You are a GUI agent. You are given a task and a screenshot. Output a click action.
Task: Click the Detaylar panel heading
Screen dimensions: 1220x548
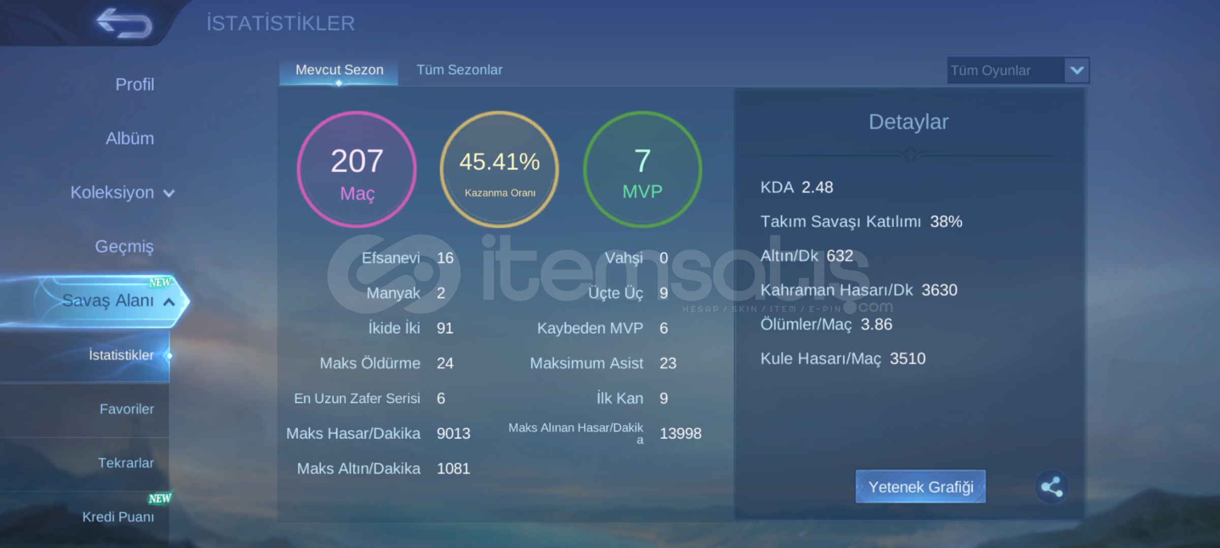[908, 122]
